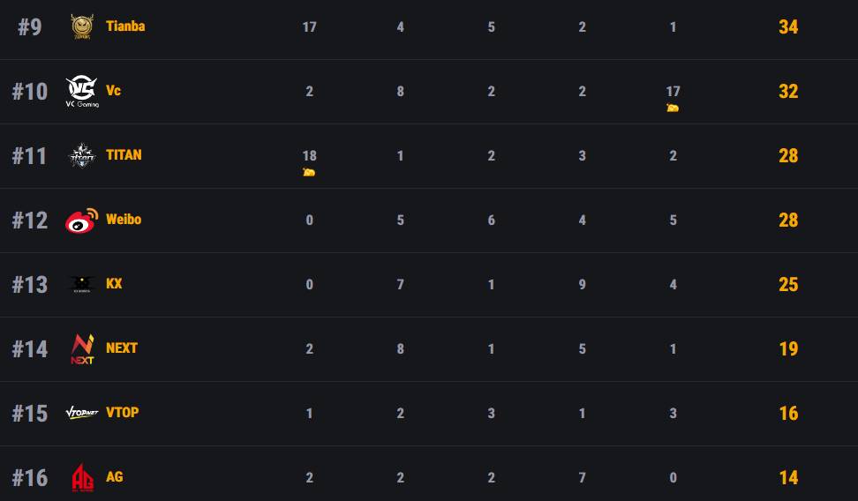Click the Tianba team logo

click(82, 26)
